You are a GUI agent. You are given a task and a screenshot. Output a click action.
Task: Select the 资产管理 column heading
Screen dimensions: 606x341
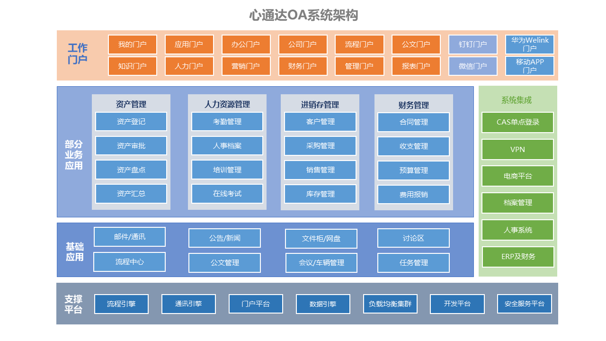coord(131,104)
